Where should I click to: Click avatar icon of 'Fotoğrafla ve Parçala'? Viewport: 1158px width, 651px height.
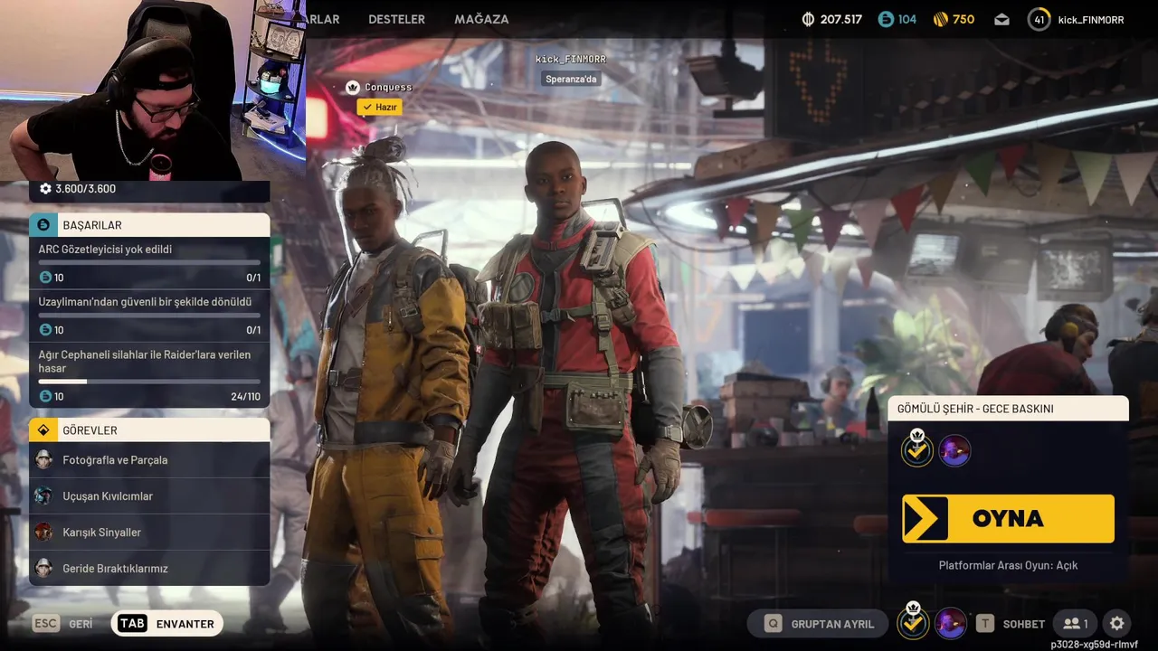click(43, 460)
